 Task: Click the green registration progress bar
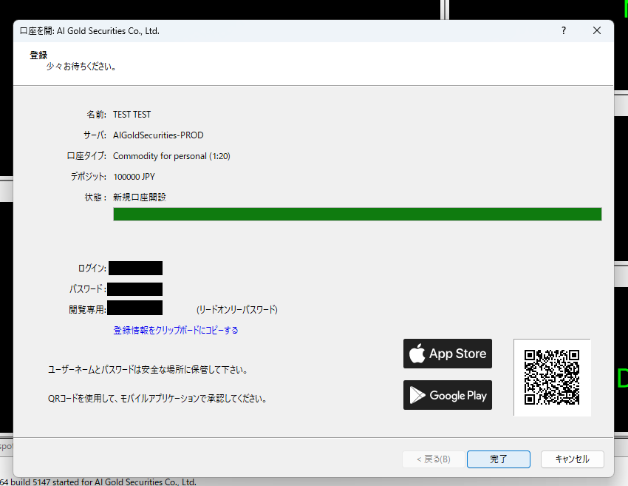point(358,214)
